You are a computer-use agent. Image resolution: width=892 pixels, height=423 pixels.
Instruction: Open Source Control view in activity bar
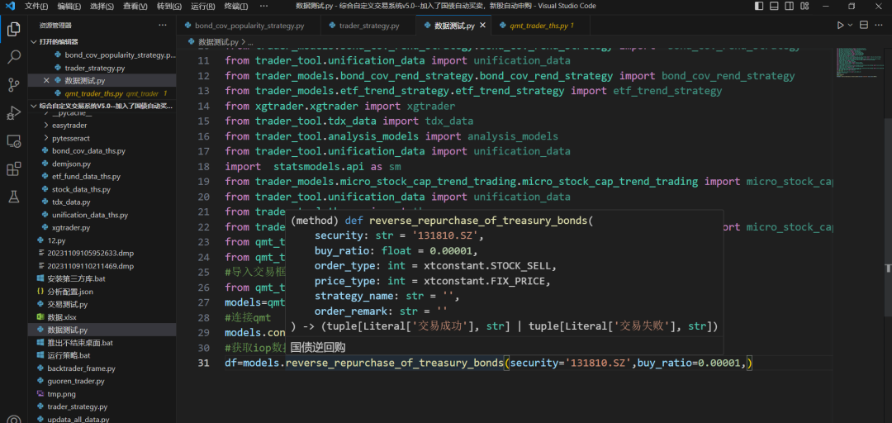(14, 85)
